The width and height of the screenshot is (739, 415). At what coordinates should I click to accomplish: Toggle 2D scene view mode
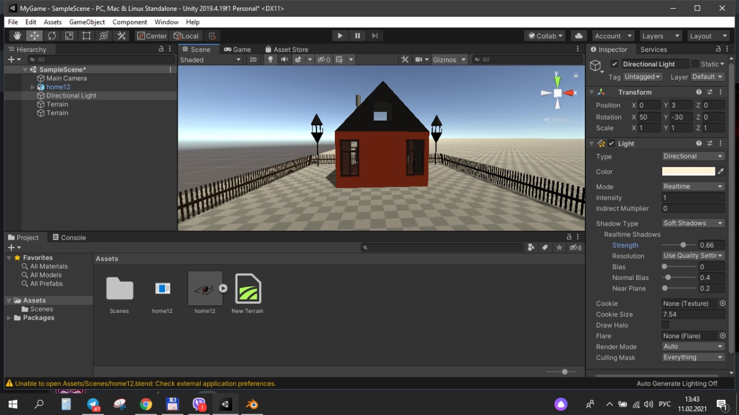tap(253, 59)
